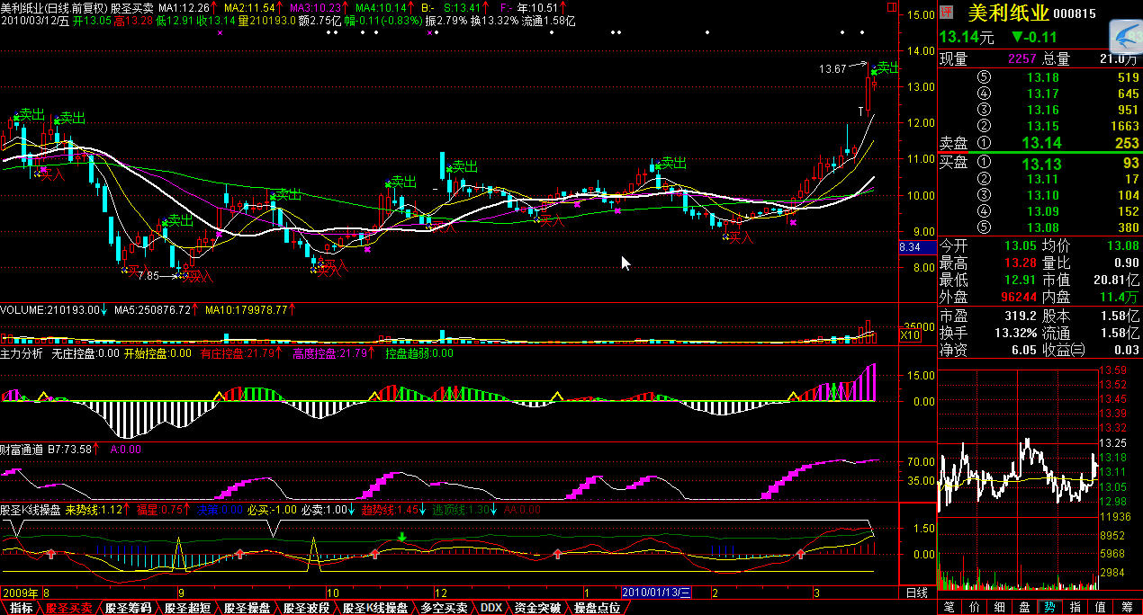Click sell level ② price 13.15

pyautogui.click(x=1043, y=126)
